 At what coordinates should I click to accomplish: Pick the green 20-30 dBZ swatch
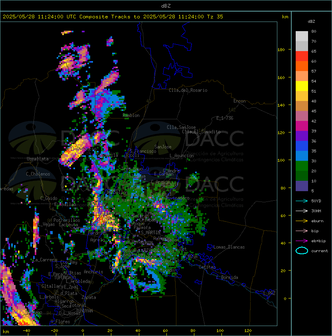coord(302,166)
